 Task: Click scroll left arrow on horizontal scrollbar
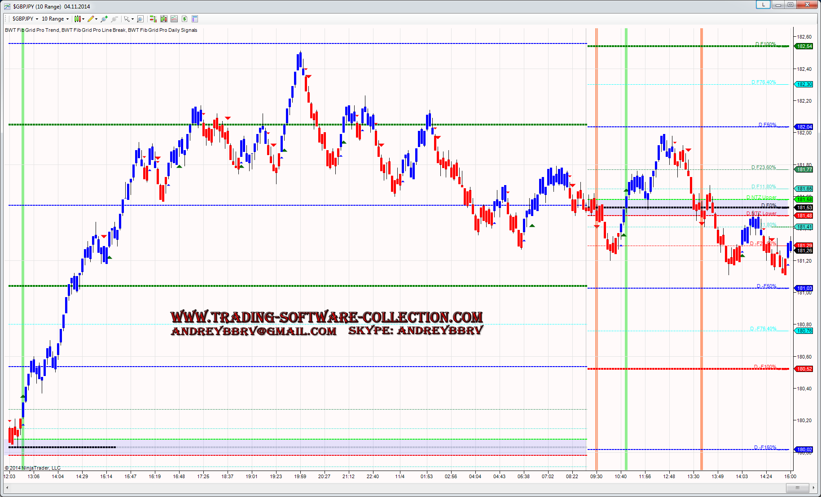7,488
